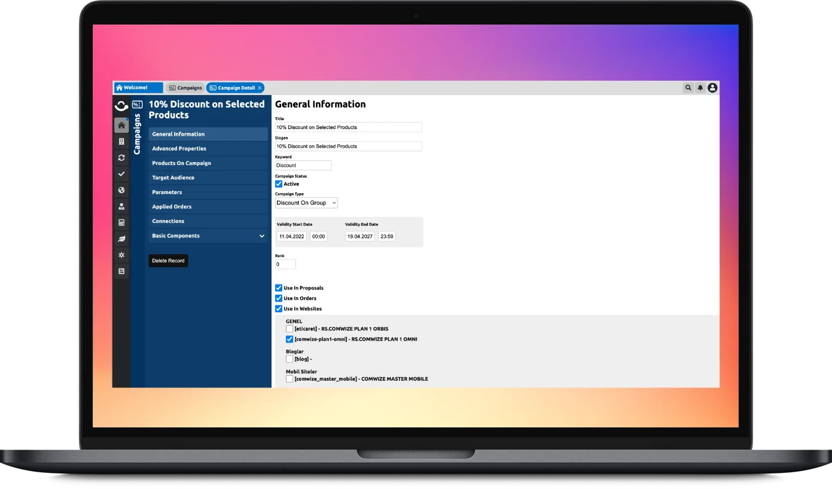
Task: Open the user profile avatar icon
Action: click(x=712, y=88)
